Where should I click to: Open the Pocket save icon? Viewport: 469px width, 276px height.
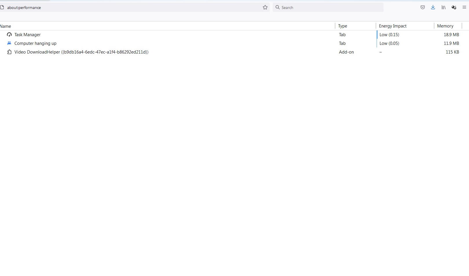pyautogui.click(x=422, y=8)
